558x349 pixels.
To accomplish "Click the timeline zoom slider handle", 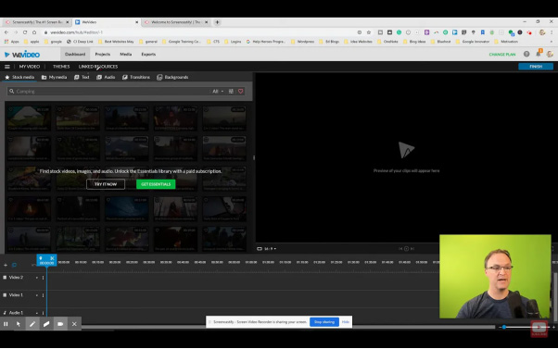I will point(504,327).
